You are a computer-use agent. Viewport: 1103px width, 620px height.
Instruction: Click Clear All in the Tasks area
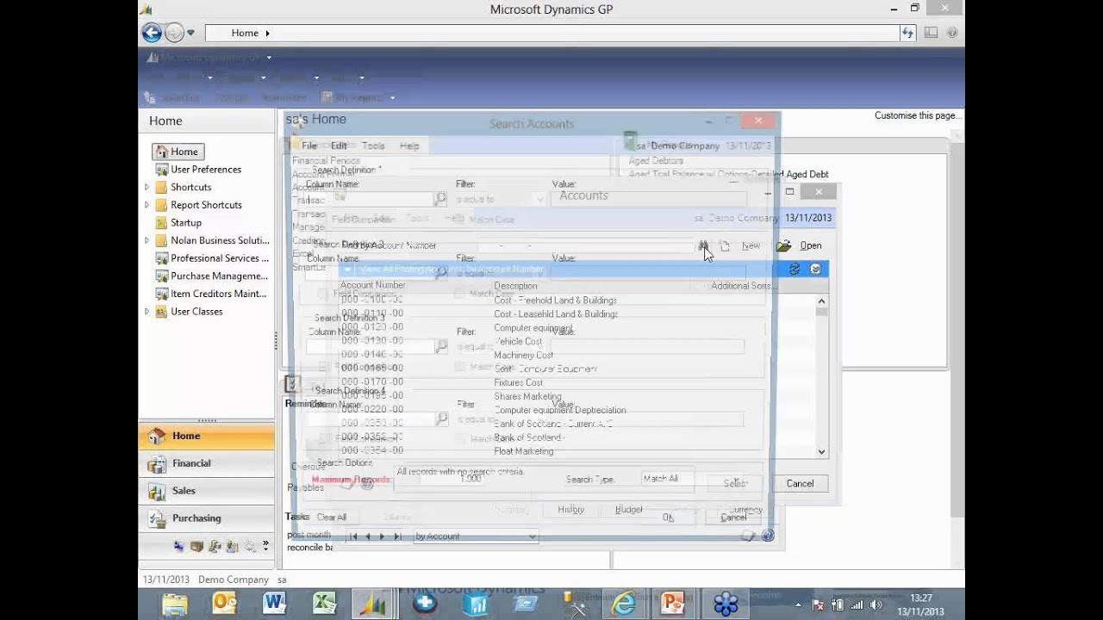(x=331, y=516)
